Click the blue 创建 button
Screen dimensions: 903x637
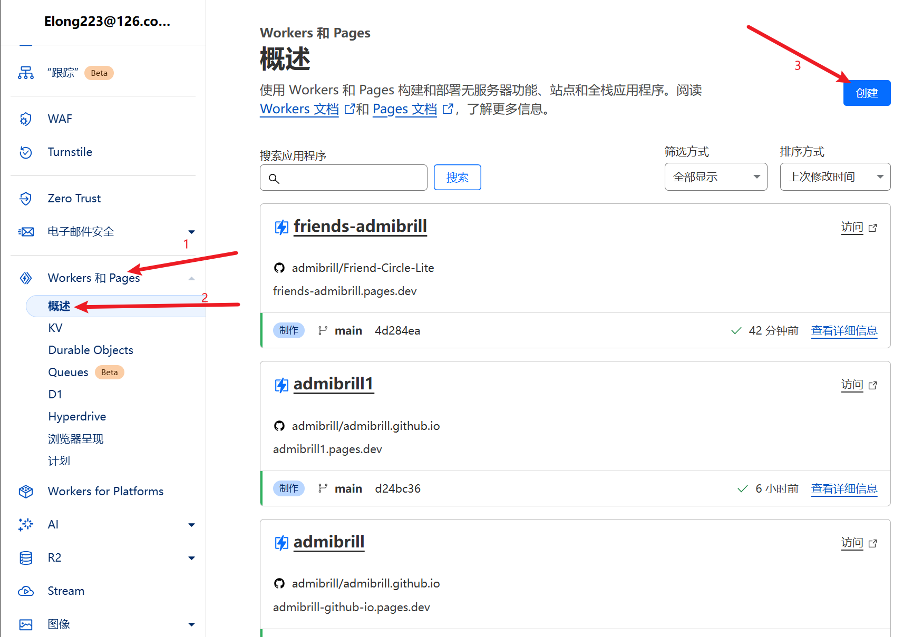[866, 93]
